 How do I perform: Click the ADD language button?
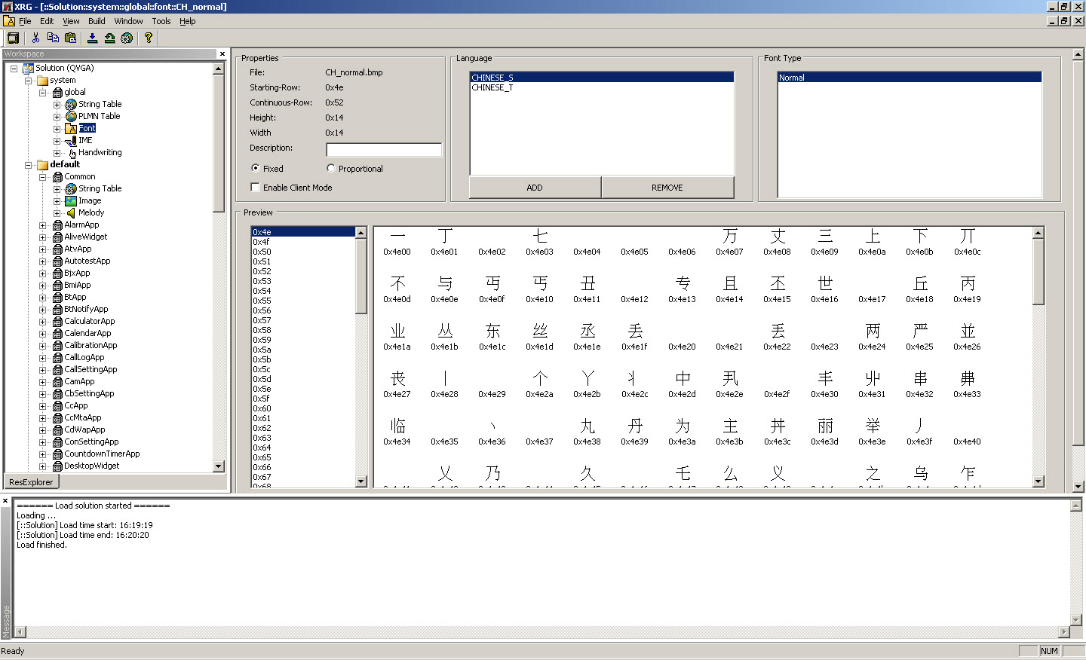(x=535, y=187)
